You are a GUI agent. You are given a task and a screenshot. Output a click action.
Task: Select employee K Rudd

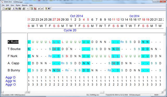click(13, 42)
